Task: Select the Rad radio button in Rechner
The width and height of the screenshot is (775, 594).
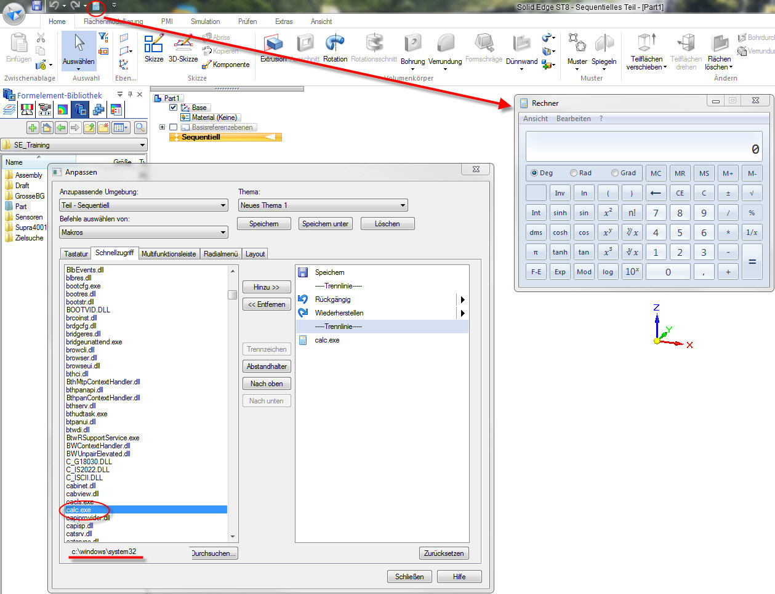Action: pos(574,173)
